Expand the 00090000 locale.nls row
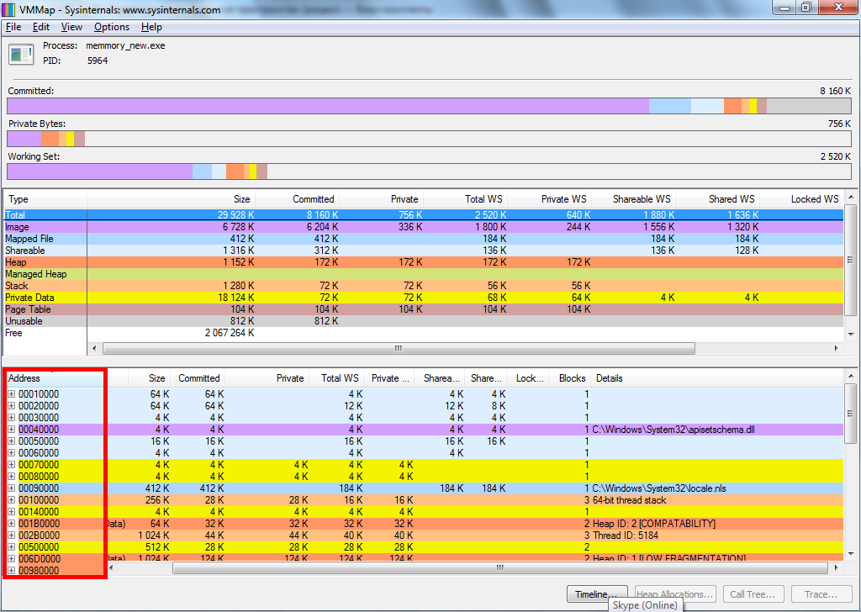 pos(11,488)
